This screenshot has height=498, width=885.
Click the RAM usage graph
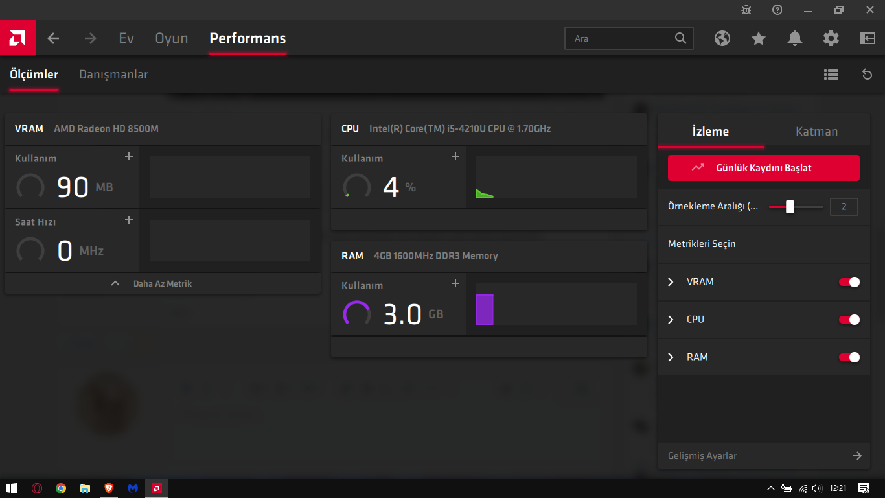point(557,304)
